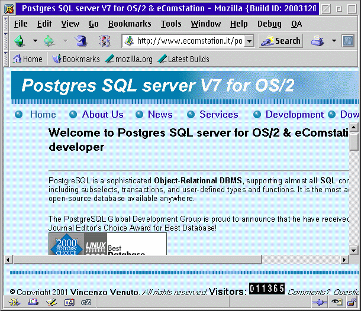Click the inner frame scroll-up arrow
Screen dimensions: 361x311
click(353, 127)
